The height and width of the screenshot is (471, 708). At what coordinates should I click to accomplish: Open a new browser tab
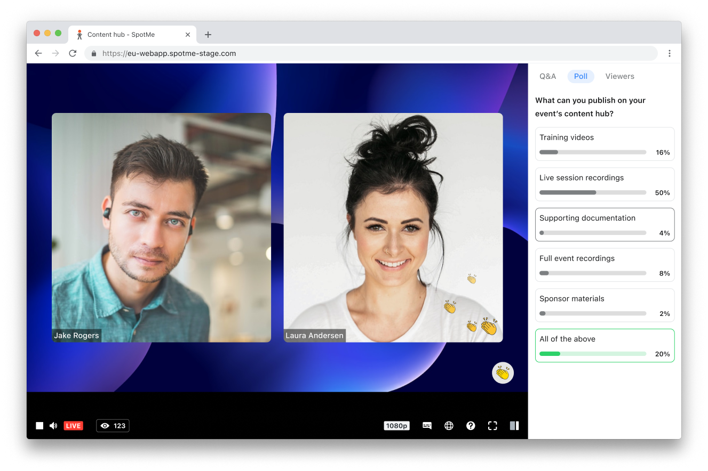pyautogui.click(x=208, y=35)
